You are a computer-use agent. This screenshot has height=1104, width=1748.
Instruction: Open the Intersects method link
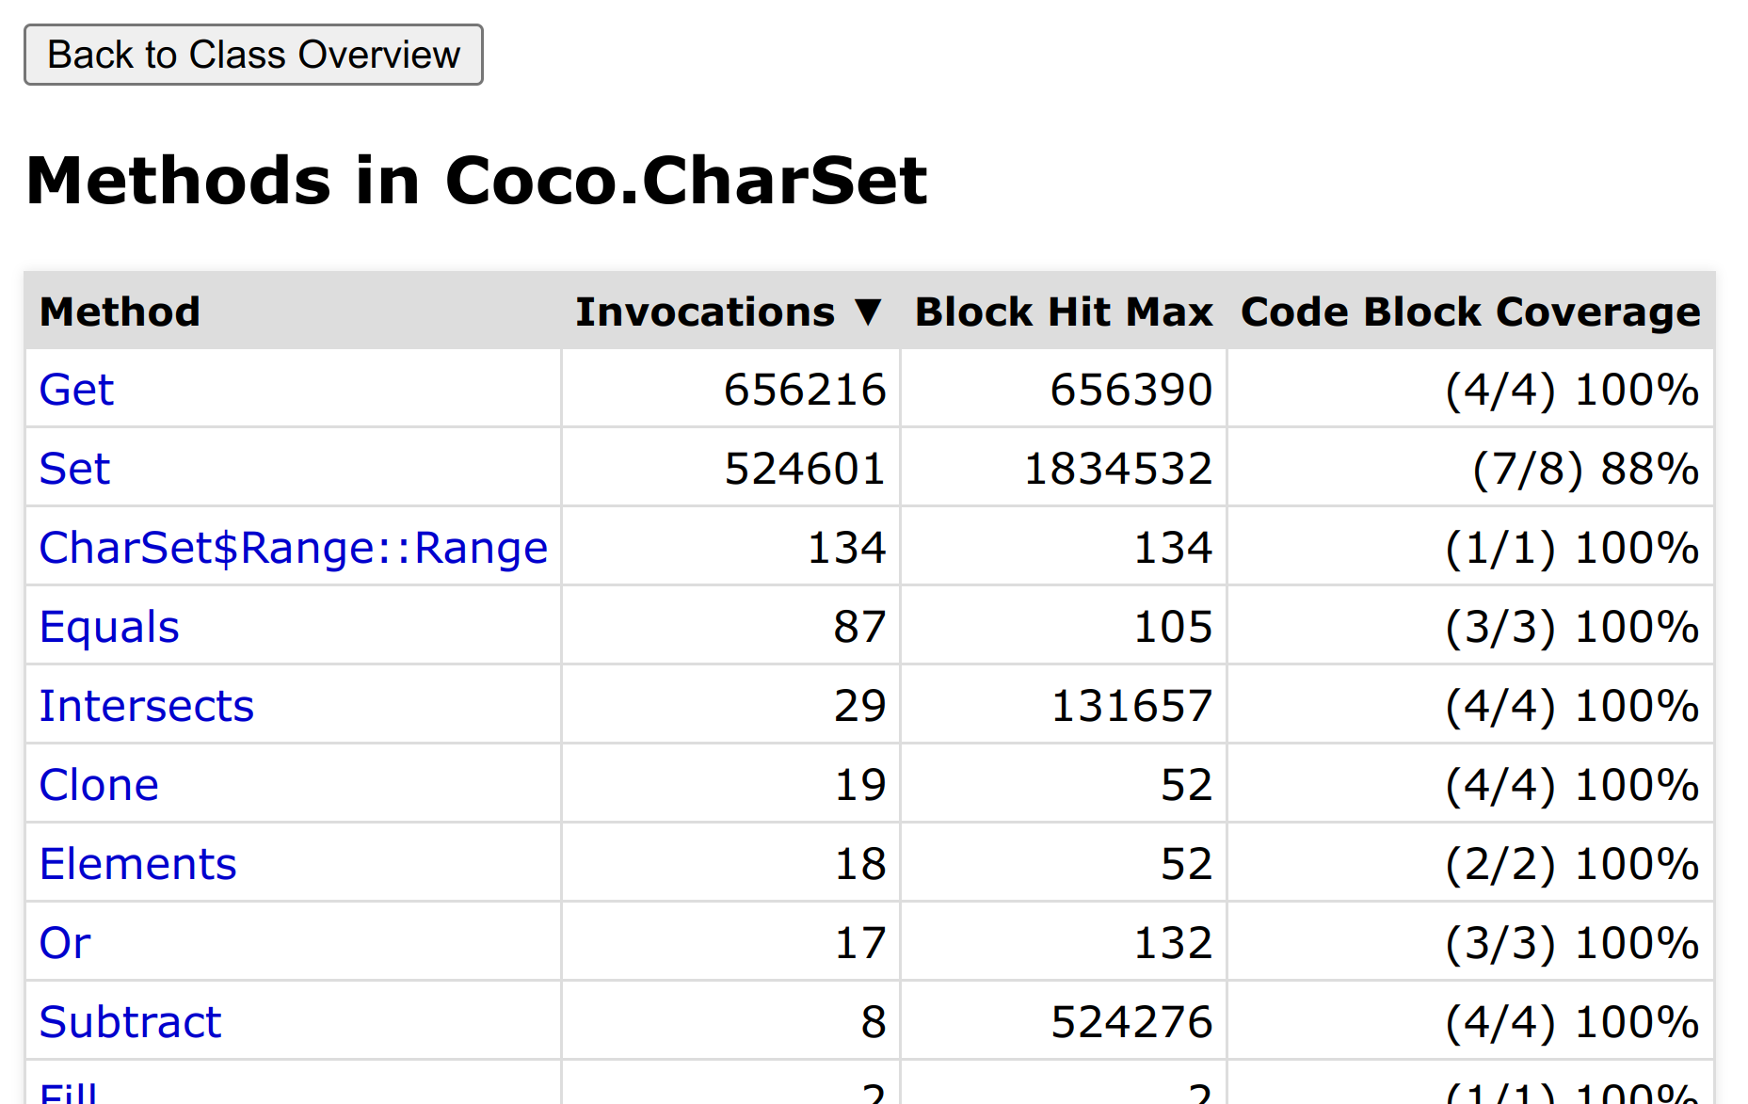tap(147, 706)
